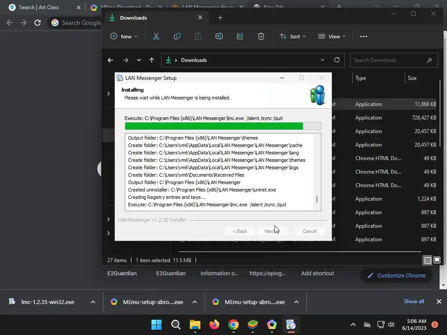Open taskbar Search
The width and height of the screenshot is (447, 335).
click(175, 325)
